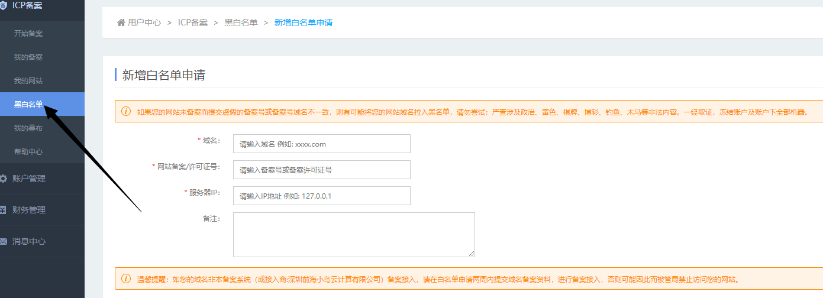Viewport: 823px width, 298px height.
Task: Click the ICP备案 shield icon in sidebar
Action: 3,5
